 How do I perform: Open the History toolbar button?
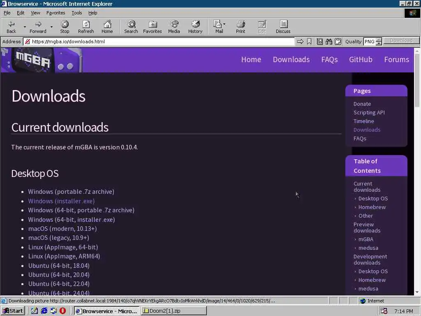click(195, 27)
